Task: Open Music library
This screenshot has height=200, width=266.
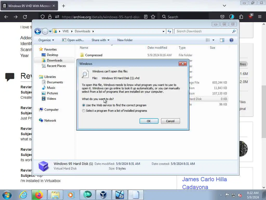Action: pyautogui.click(x=51, y=88)
